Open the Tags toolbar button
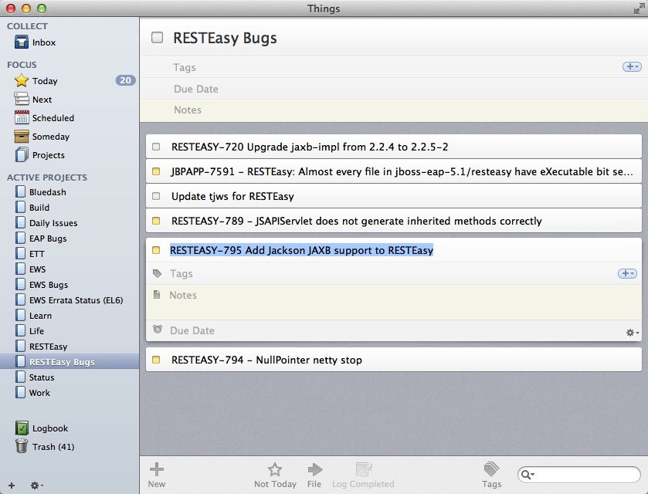Viewport: 648px width, 494px height. point(491,469)
